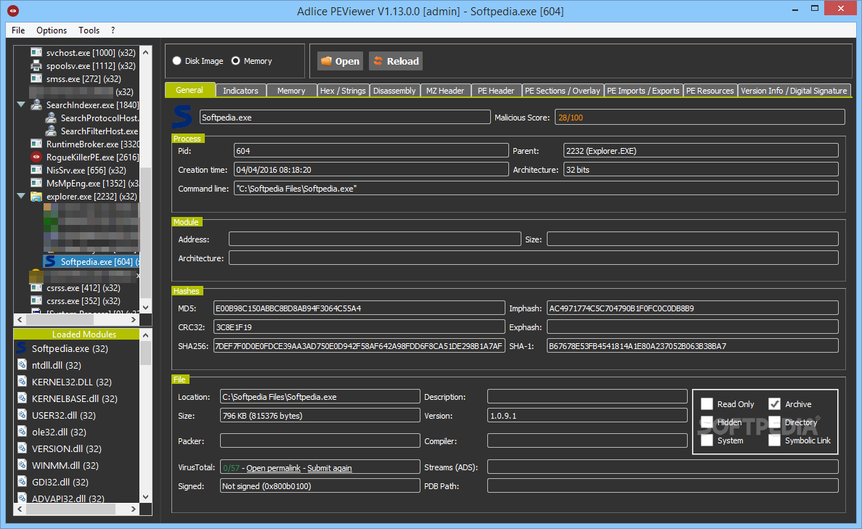Click process tree scroll up arrow
Screen dimensions: 862x529
(146, 53)
